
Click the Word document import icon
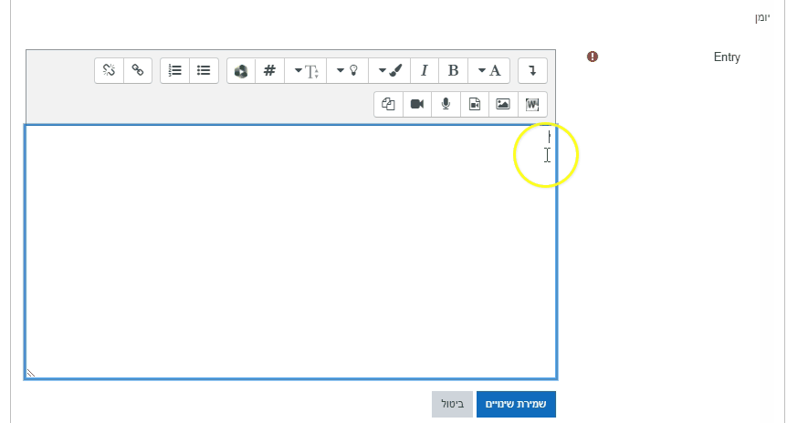[532, 104]
